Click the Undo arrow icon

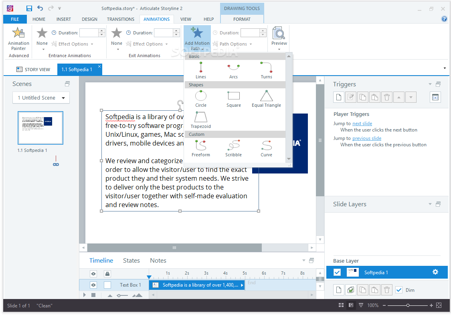coord(40,8)
